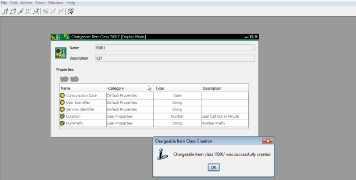Click the floppy disk save icon in toolbar
The height and width of the screenshot is (180, 356).
click(36, 11)
